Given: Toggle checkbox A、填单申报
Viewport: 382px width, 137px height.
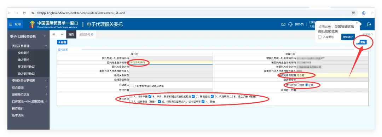Looking at the screenshot, I should pos(132,96).
